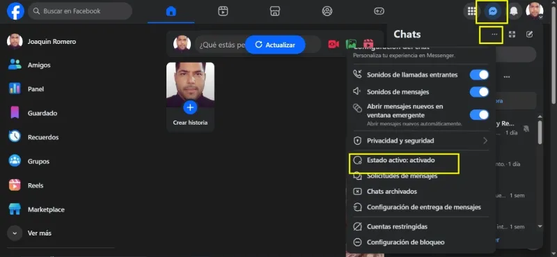Viewport: 557px width, 257px height.
Task: Click the red live video icon
Action: click(x=334, y=45)
